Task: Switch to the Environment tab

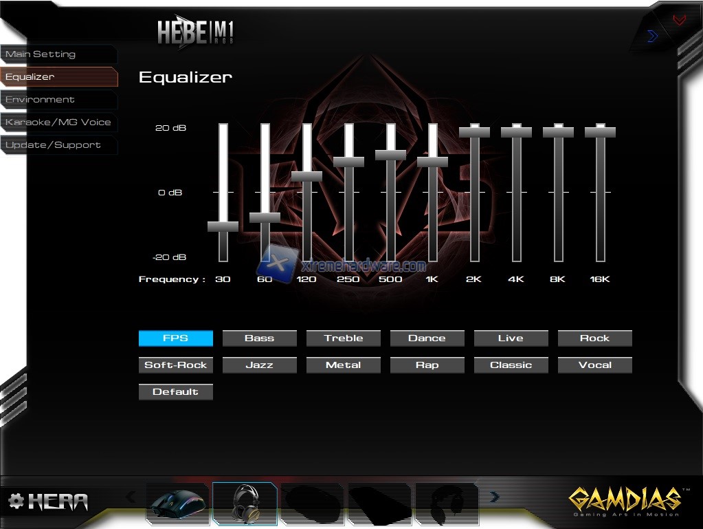Action: [58, 100]
